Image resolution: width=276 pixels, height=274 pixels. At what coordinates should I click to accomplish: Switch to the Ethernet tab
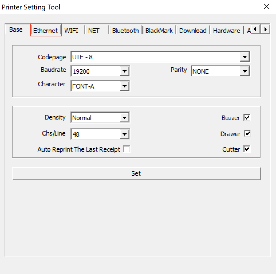(46, 31)
